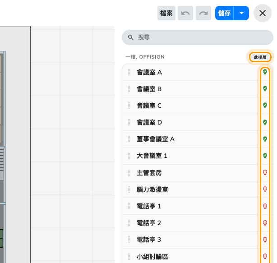Grab the drag handle of 主管套房
Screen dimensions: 277x263
(129, 173)
